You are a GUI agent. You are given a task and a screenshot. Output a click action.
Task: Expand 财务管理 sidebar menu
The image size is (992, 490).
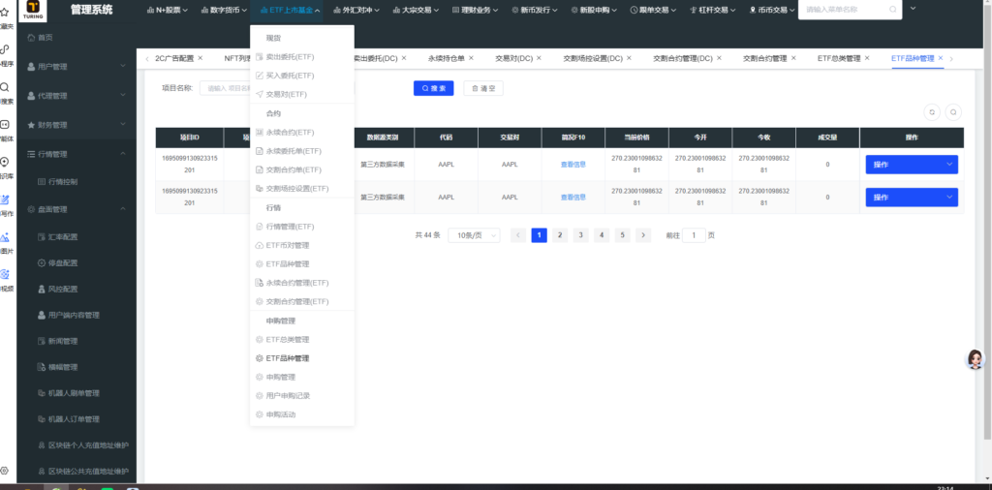pyautogui.click(x=76, y=125)
